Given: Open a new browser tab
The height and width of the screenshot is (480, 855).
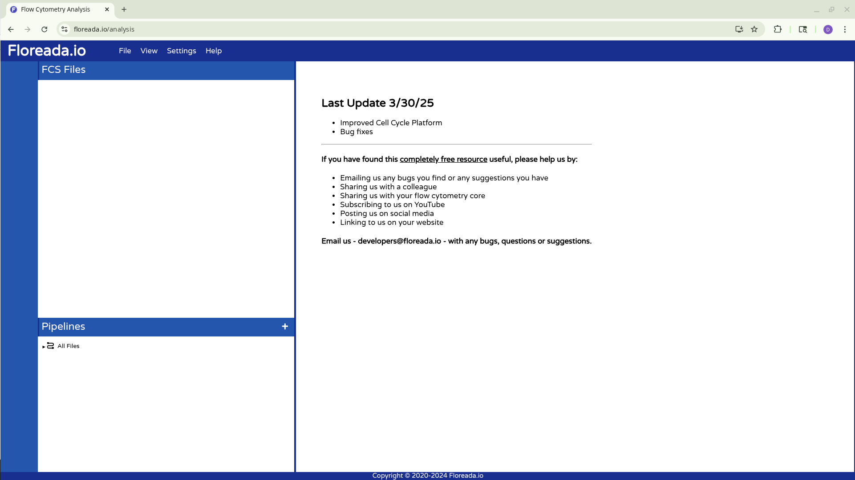Looking at the screenshot, I should coord(124,9).
